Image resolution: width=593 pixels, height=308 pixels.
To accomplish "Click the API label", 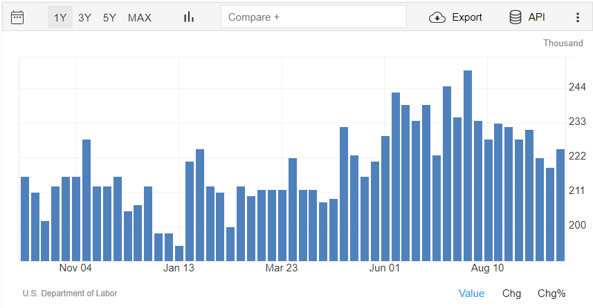I will 537,17.
